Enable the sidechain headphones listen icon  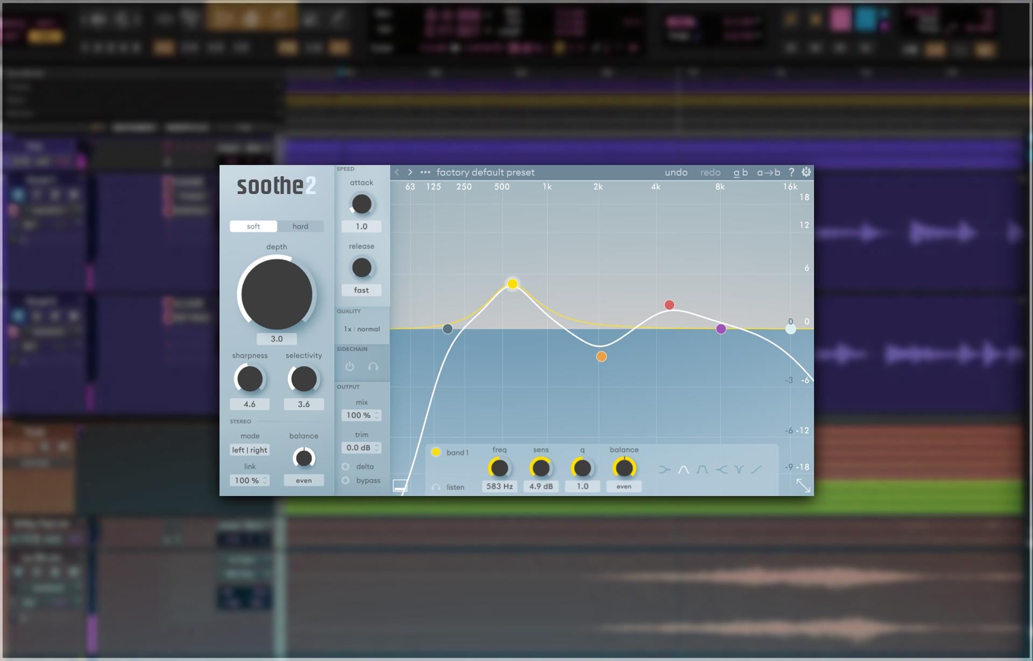coord(373,367)
